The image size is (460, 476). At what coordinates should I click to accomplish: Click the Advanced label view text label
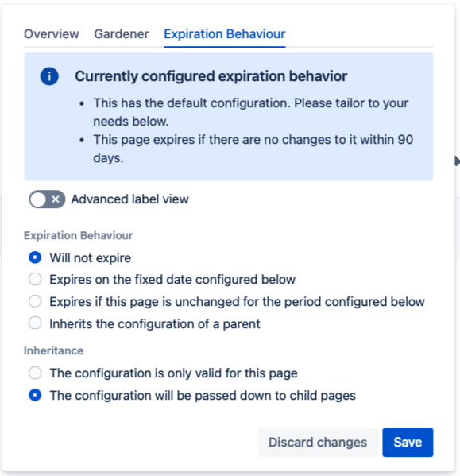tap(129, 199)
